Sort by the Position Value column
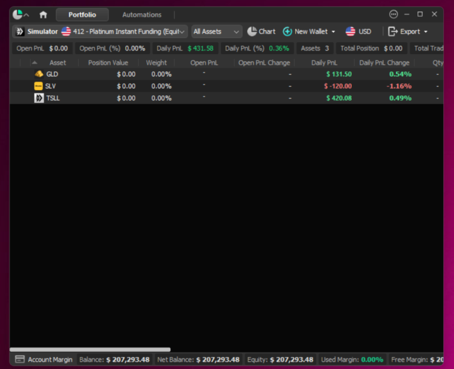Image resolution: width=454 pixels, height=369 pixels. pos(108,63)
